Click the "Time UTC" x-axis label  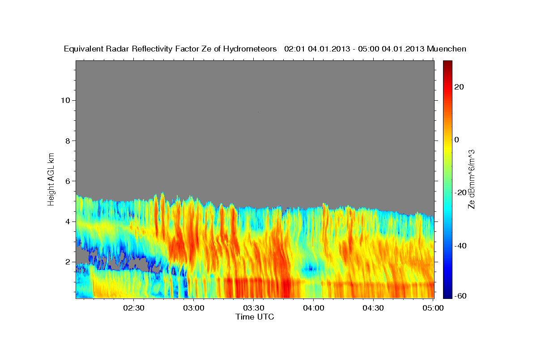(x=255, y=317)
